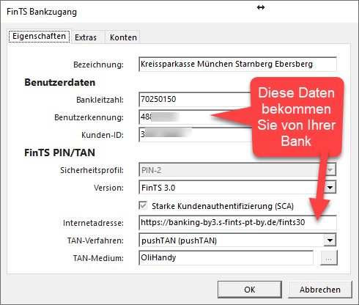Open the TAN-Verfahren dropdown arrow
Viewport: 359px width, 305px height.
pyautogui.click(x=330, y=240)
